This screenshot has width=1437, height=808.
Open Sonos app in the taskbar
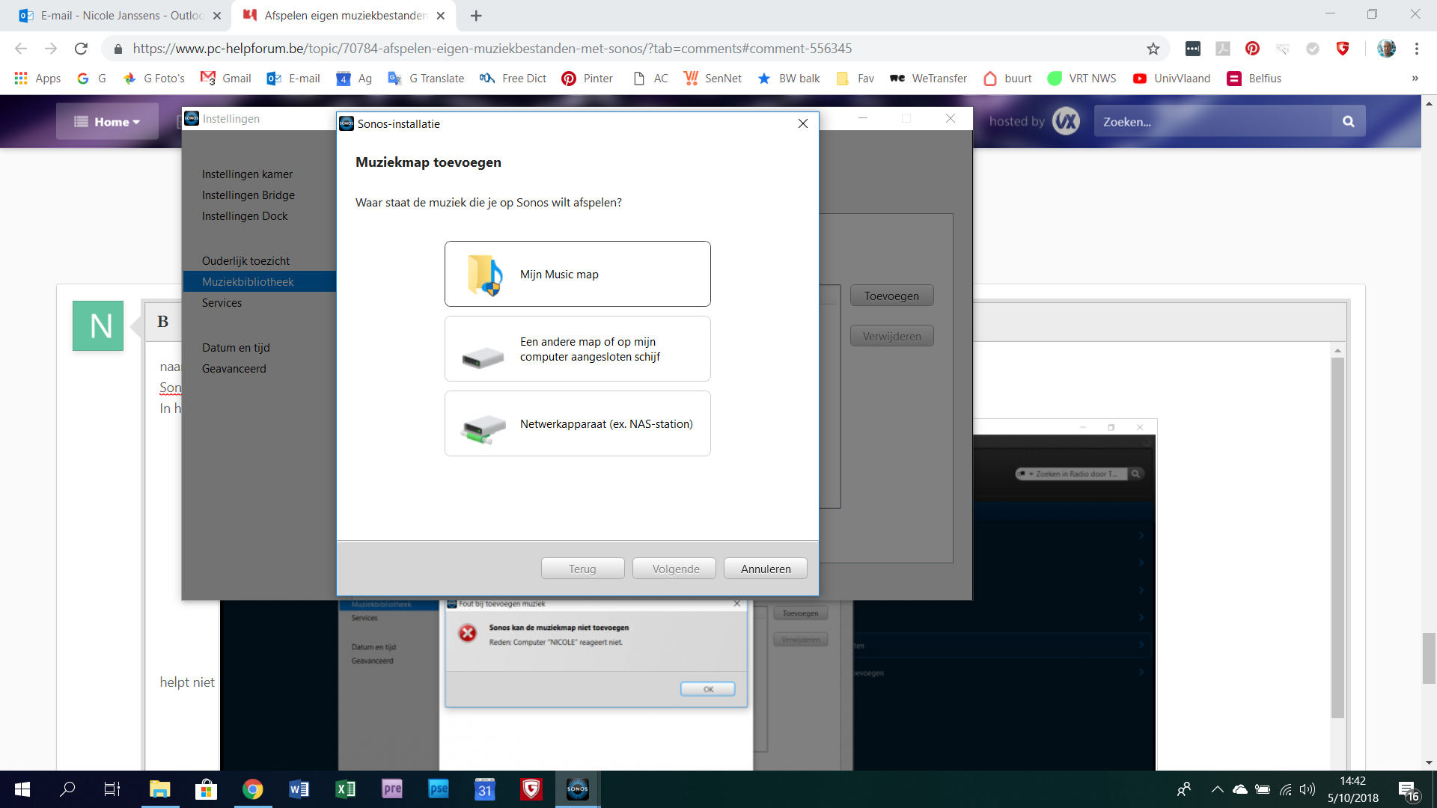tap(577, 789)
